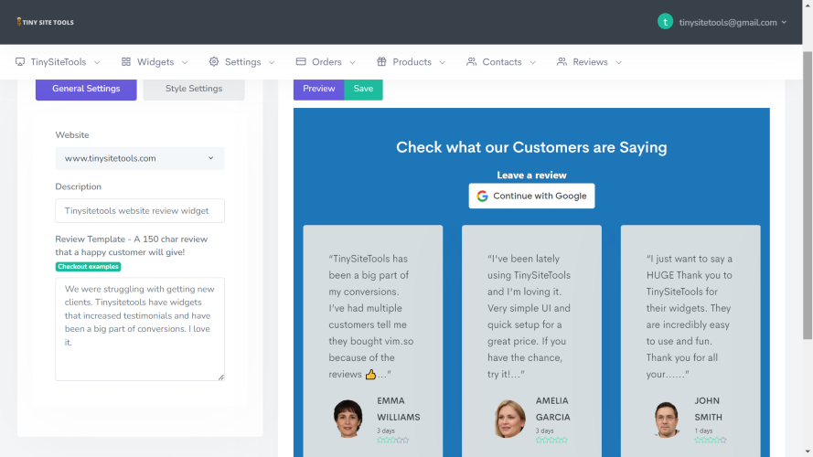Screen dimensions: 813x457
Task: Open the Reviews menu
Action: click(x=589, y=61)
